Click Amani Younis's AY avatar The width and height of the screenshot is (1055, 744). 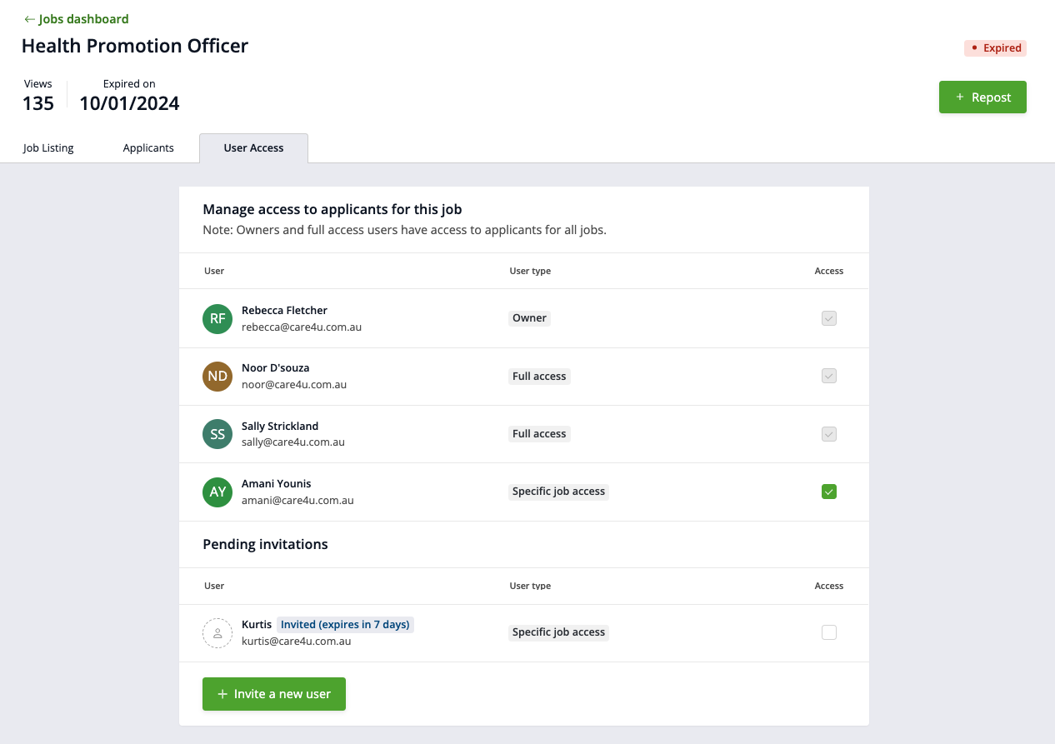point(217,492)
